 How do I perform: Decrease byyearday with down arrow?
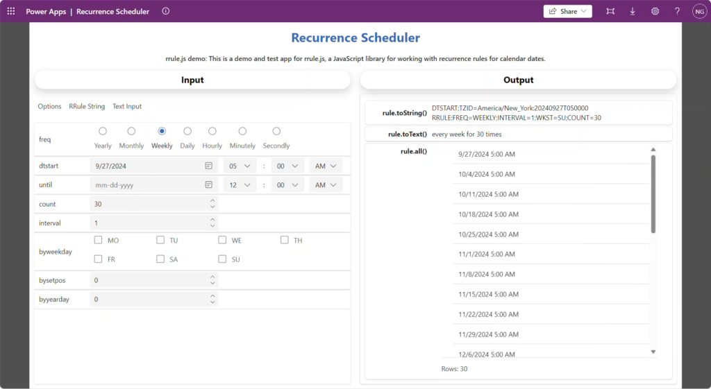click(212, 302)
